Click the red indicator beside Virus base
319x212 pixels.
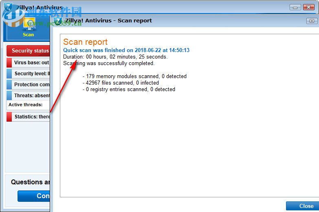pos(9,63)
